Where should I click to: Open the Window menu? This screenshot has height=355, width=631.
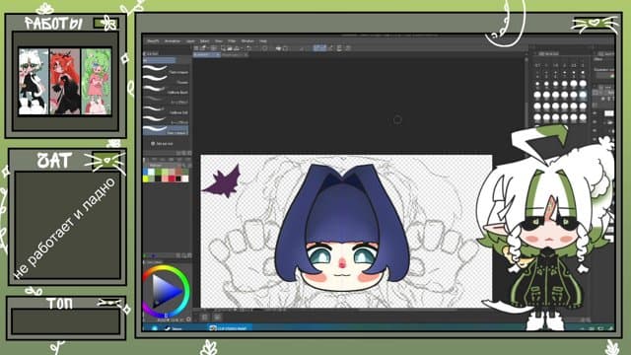[247, 41]
